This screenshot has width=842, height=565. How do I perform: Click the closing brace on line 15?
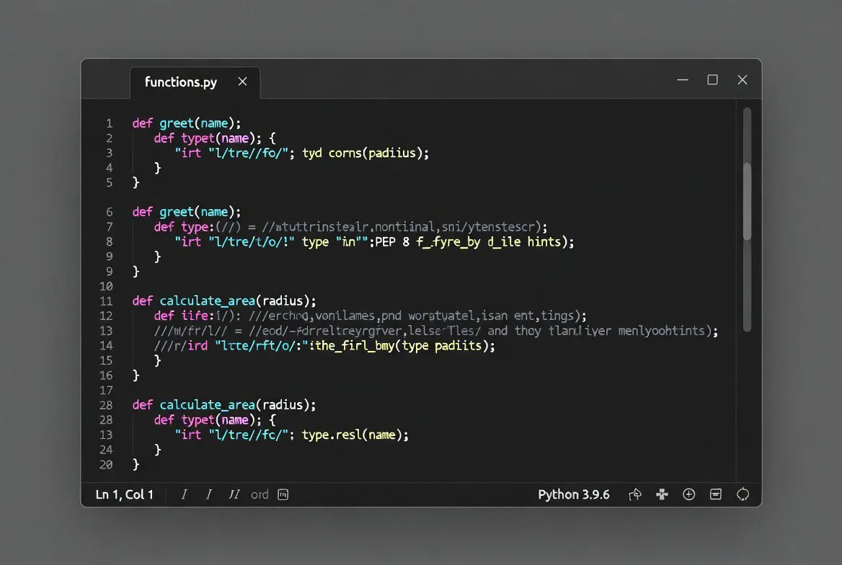tap(157, 360)
